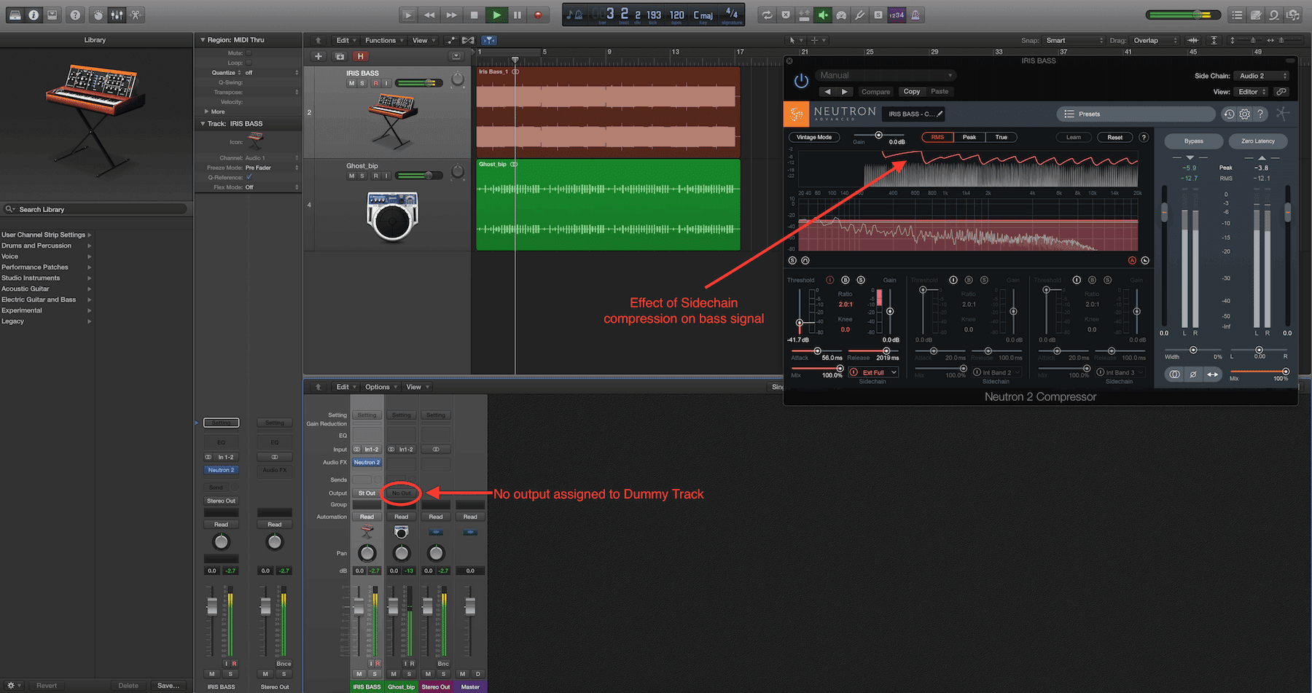
Task: Click the Reset button in compressor
Action: pyautogui.click(x=1115, y=137)
